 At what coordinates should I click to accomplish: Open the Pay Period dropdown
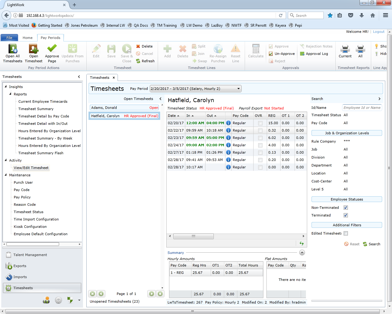pos(239,88)
